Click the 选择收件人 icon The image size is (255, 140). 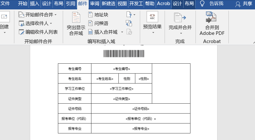tap(21, 23)
